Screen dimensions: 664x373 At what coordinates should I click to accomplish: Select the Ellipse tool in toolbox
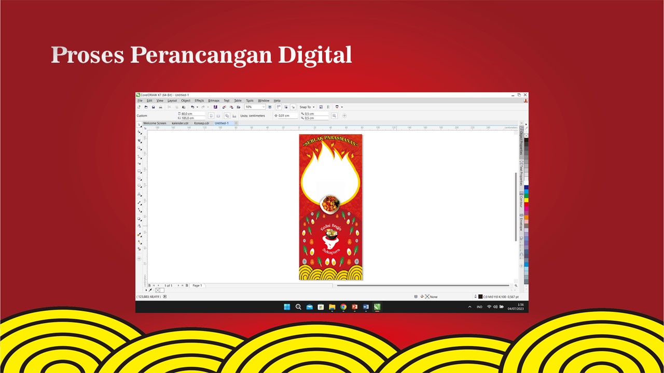pyautogui.click(x=139, y=178)
